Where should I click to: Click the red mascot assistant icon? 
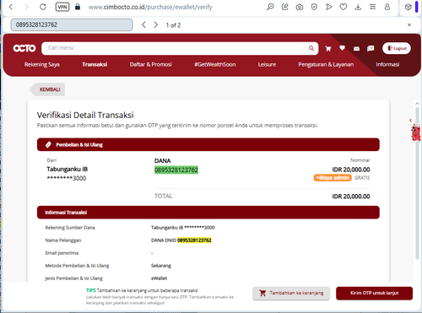click(416, 133)
